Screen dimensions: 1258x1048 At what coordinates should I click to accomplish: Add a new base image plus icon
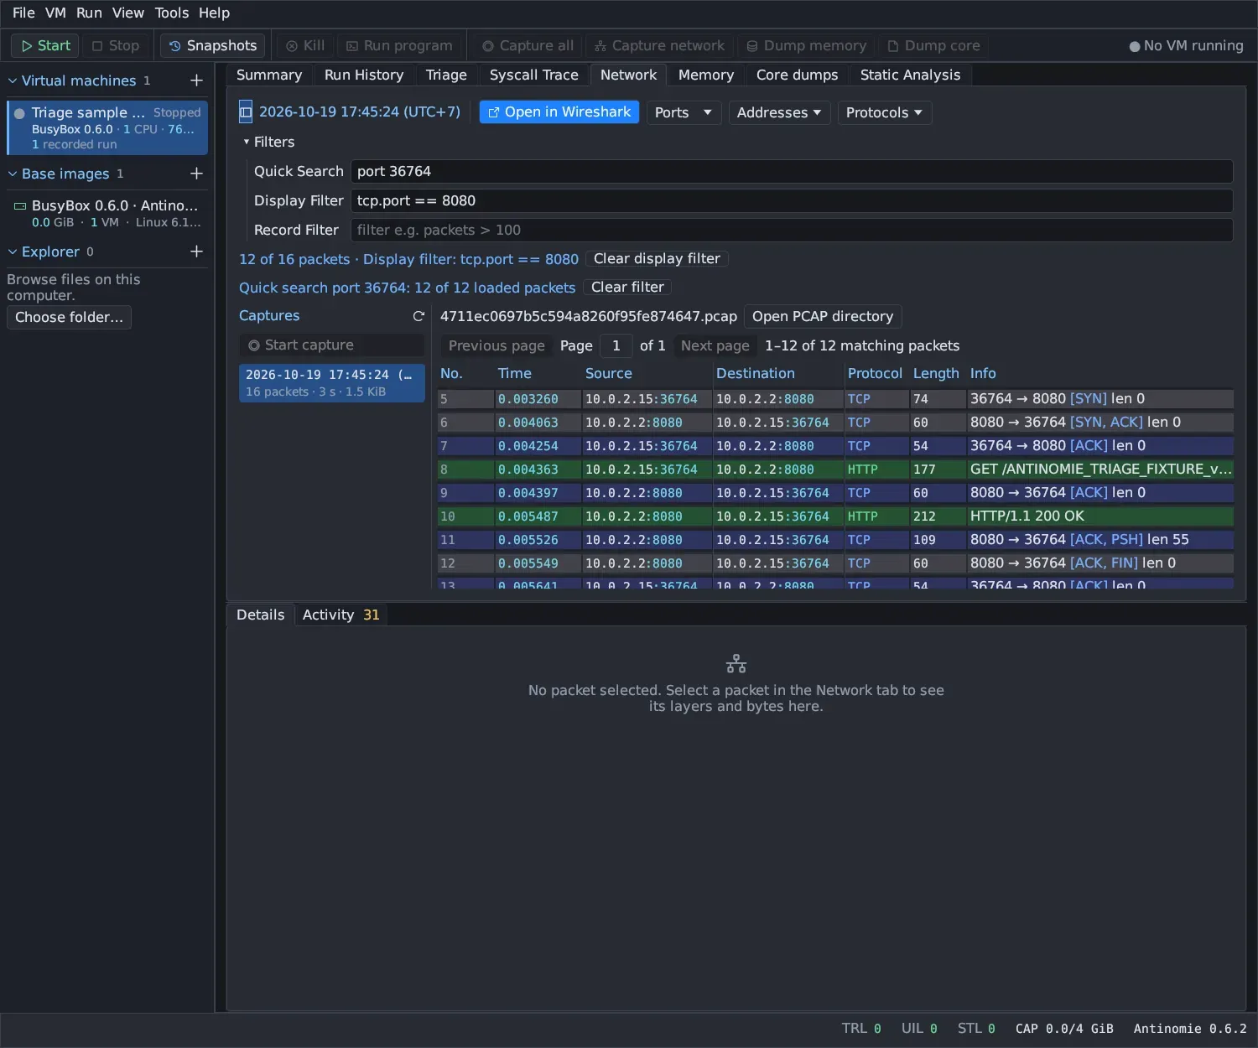coord(196,174)
